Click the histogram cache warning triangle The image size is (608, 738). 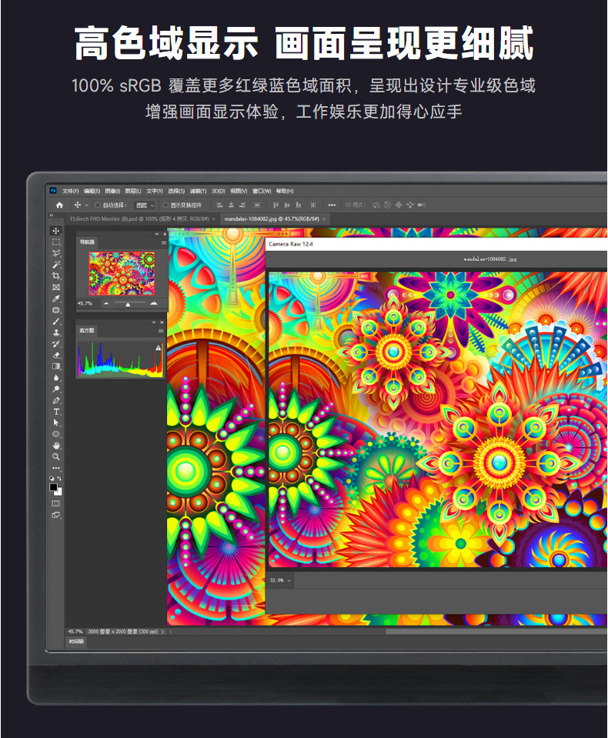[158, 347]
